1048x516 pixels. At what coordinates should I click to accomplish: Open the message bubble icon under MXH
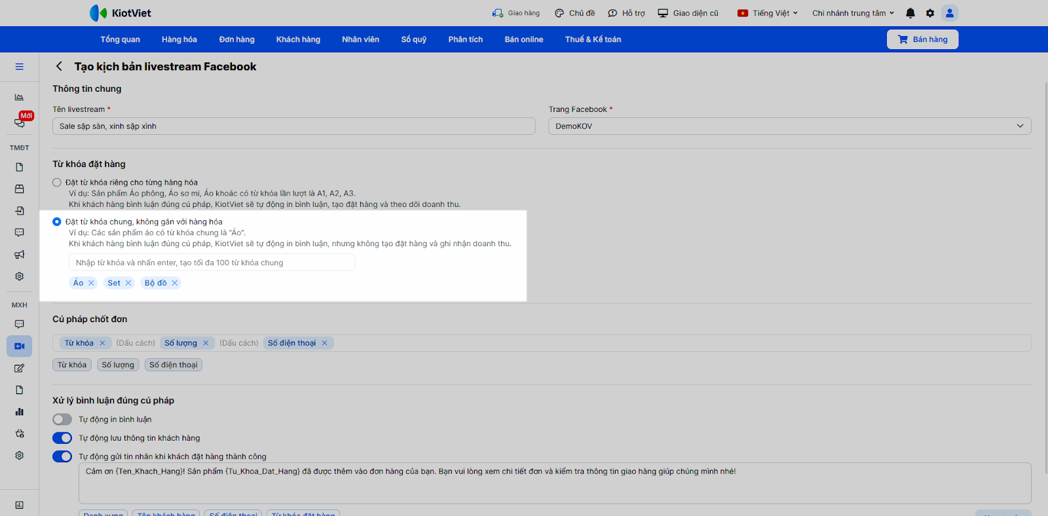[20, 324]
